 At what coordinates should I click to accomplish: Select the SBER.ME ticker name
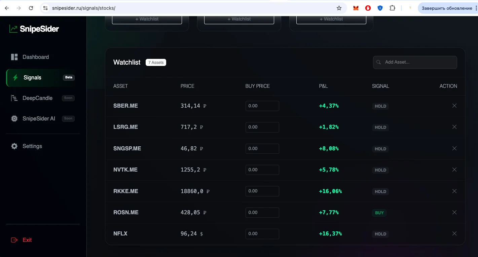[126, 106]
